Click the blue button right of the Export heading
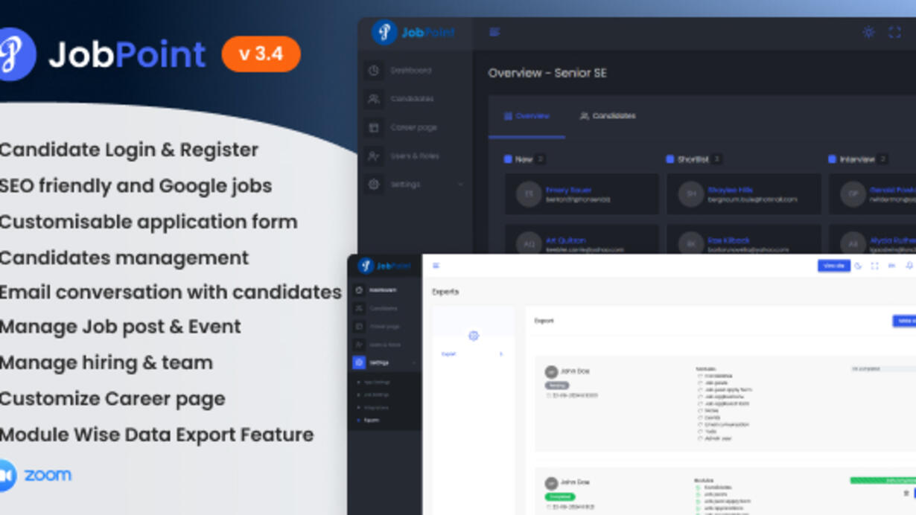Viewport: 916px width, 515px height. [x=904, y=321]
